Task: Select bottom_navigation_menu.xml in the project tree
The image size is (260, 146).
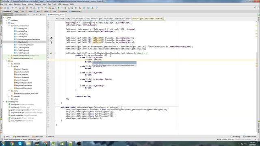Action: (x=27, y=94)
